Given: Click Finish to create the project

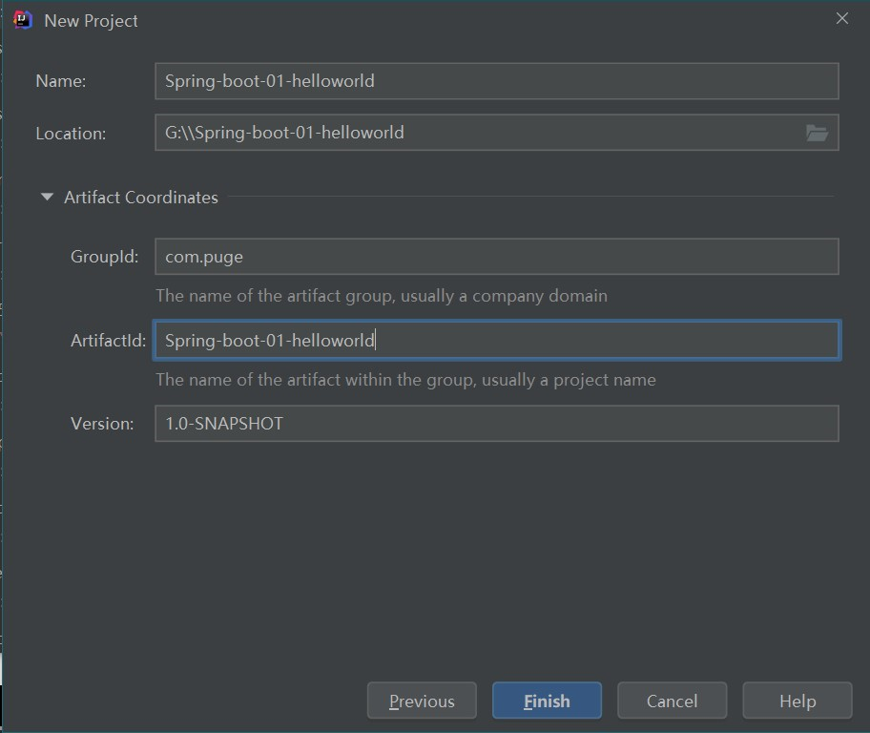Looking at the screenshot, I should point(547,701).
